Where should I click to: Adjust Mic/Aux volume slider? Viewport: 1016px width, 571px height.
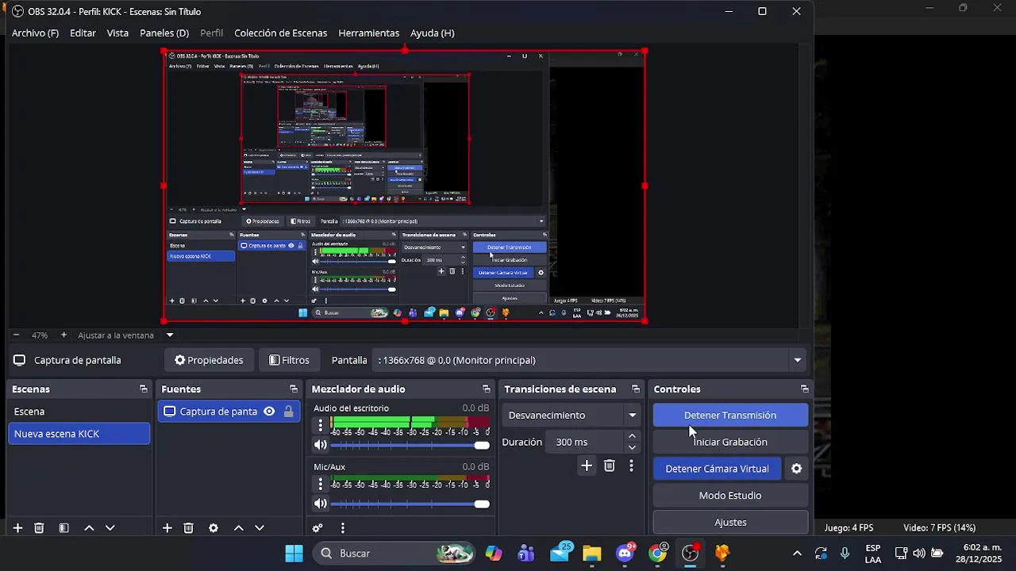(x=410, y=504)
